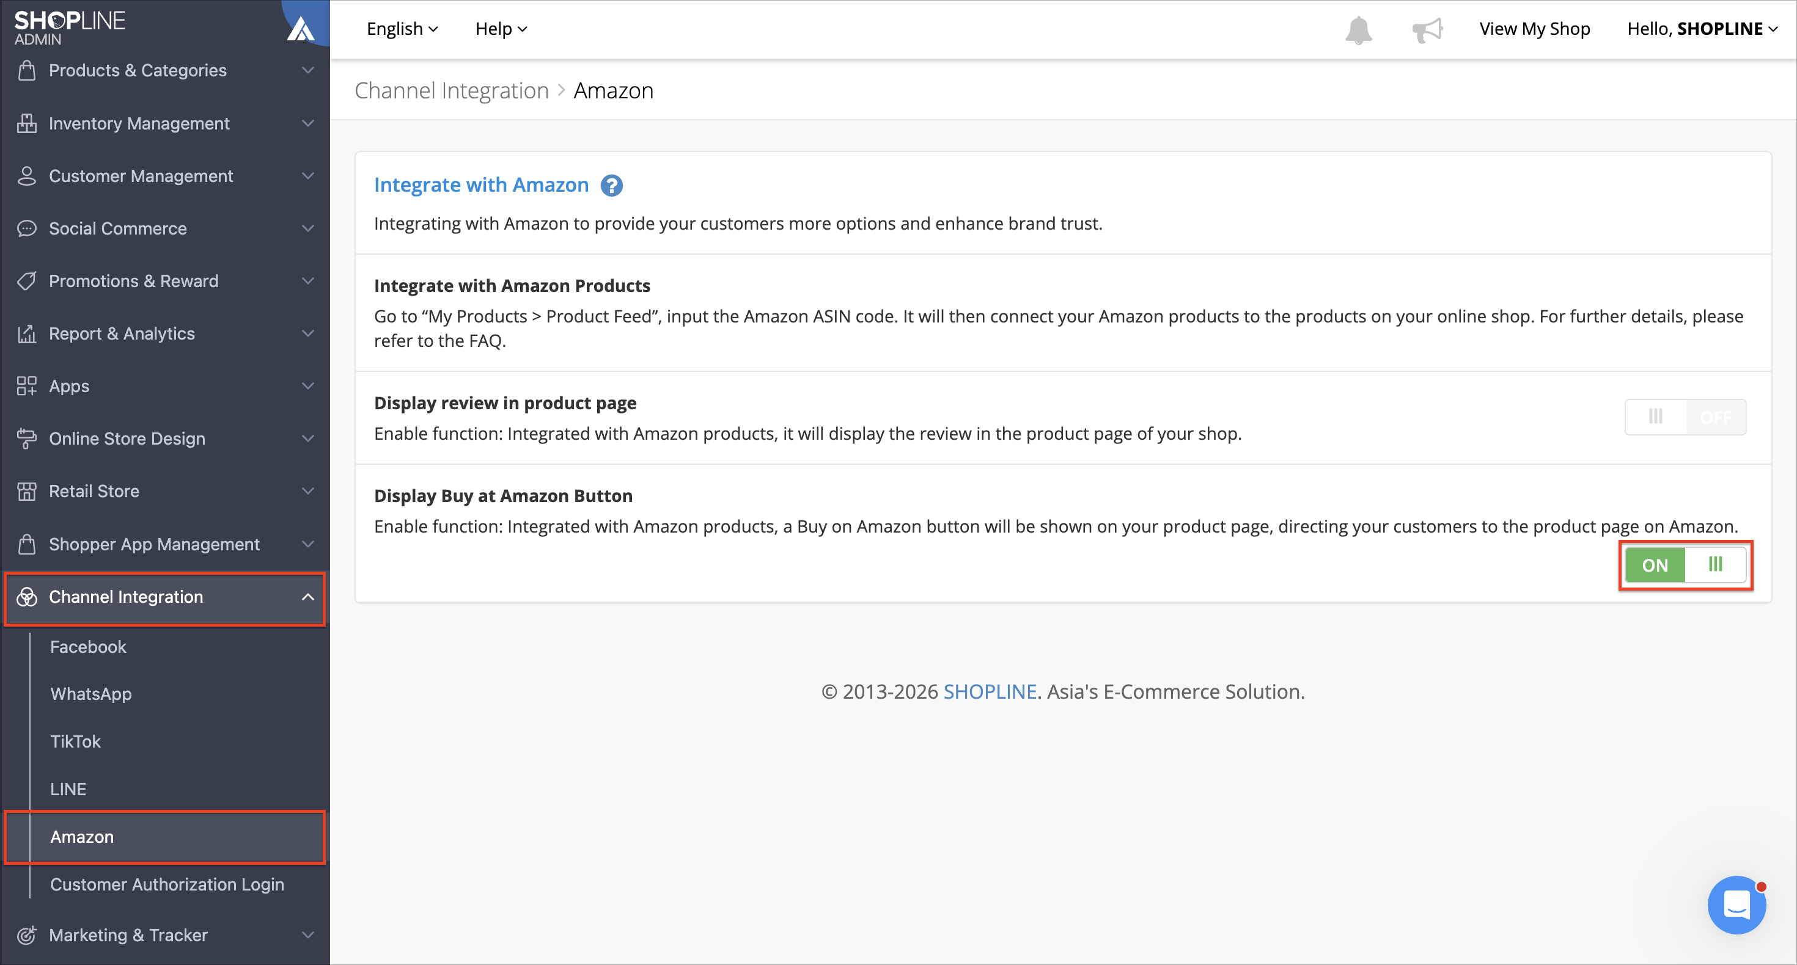
Task: Open the Hello, SHOPLINE account menu
Action: [x=1702, y=29]
